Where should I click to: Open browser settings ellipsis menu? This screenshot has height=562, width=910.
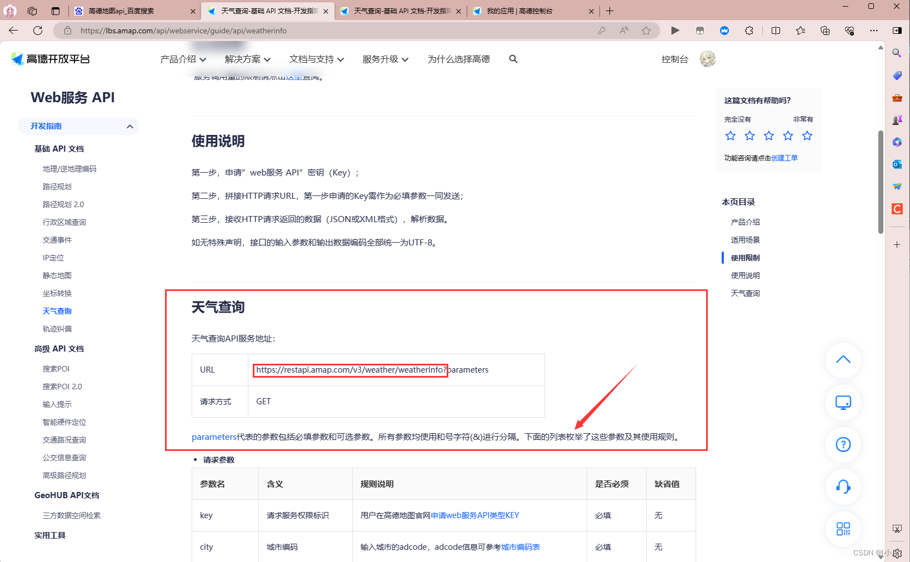tap(874, 31)
